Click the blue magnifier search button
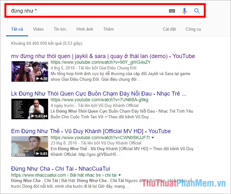 click(x=197, y=11)
